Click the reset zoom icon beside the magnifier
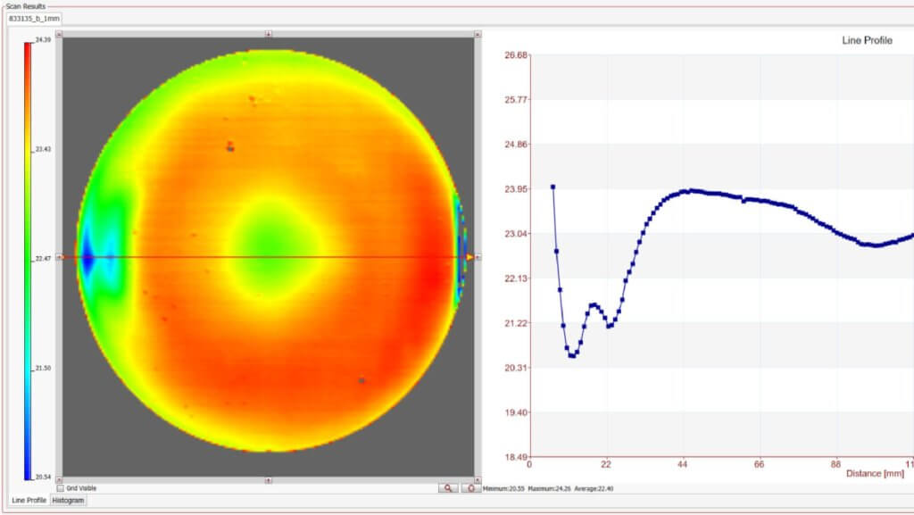 pos(470,487)
